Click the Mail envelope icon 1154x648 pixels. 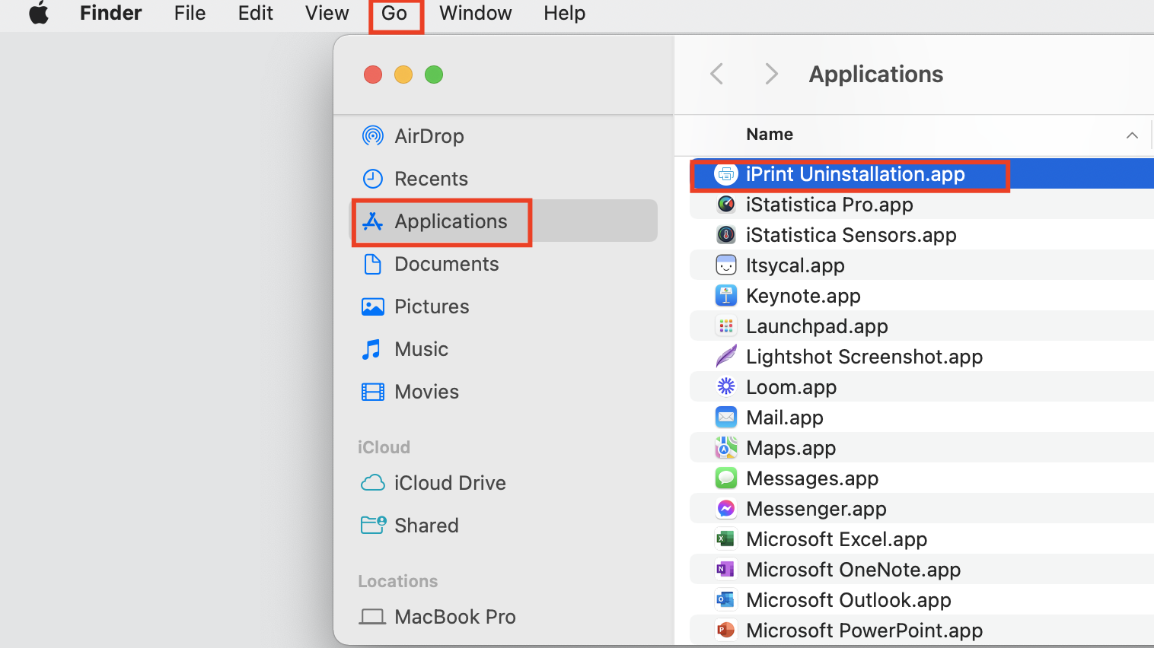pos(726,418)
